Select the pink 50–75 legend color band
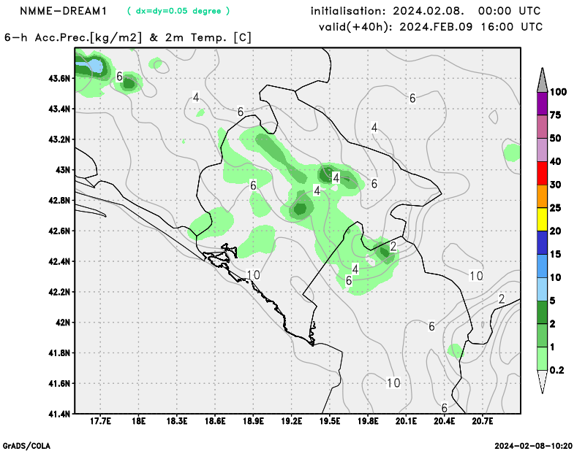 tap(542, 127)
